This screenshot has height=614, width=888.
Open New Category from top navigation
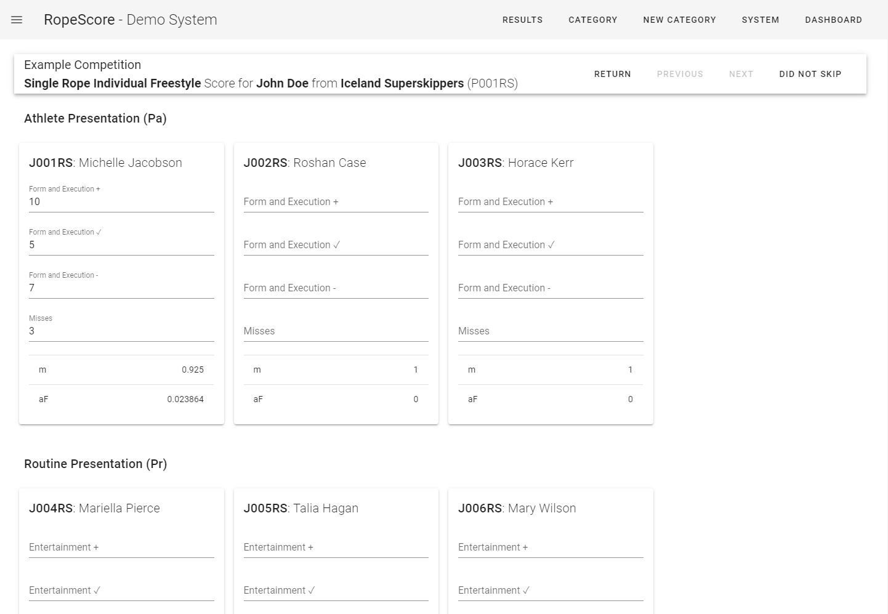(679, 20)
